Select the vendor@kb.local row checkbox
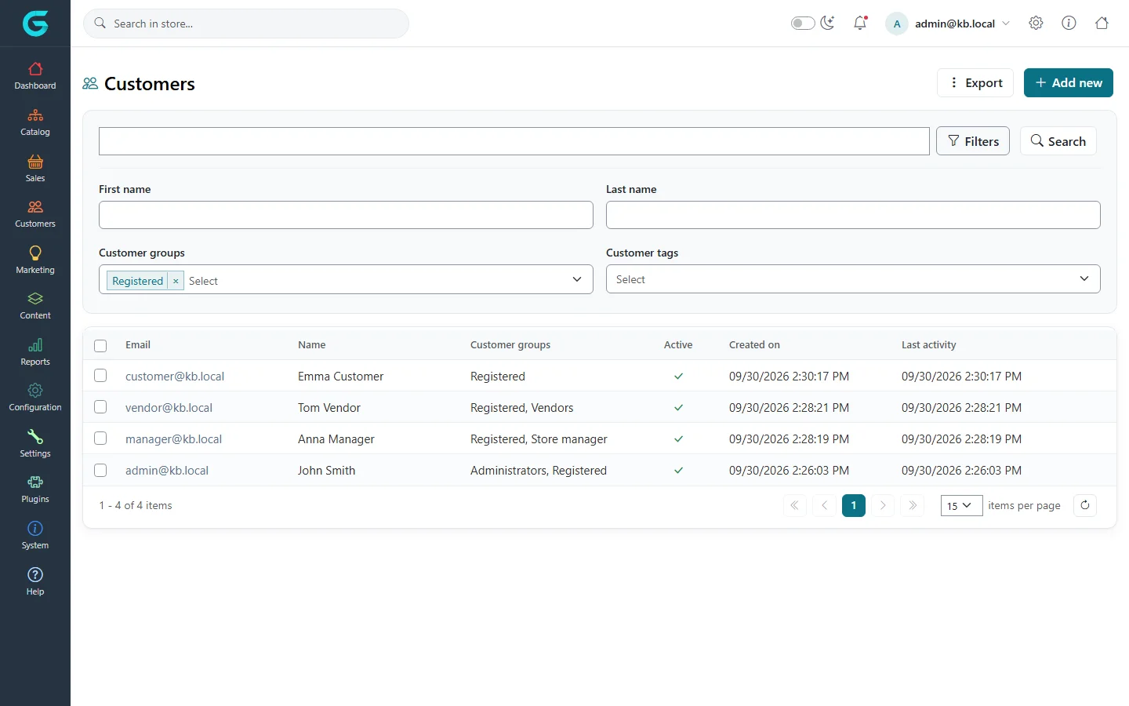 [x=100, y=407]
